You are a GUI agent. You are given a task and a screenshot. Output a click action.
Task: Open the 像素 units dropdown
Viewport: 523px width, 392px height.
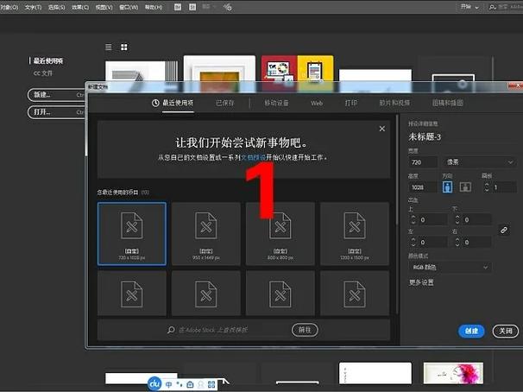pyautogui.click(x=479, y=162)
